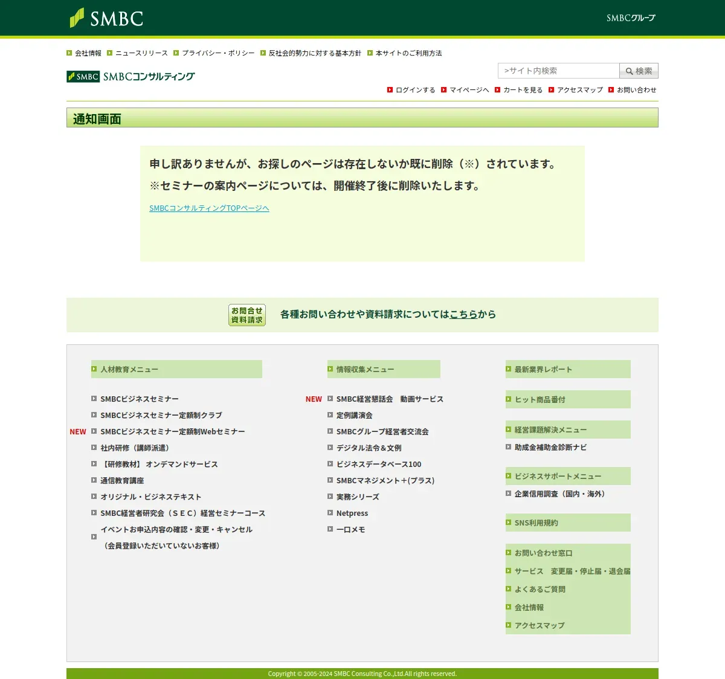Open 社内研修（講師派遣） link
The width and height of the screenshot is (725, 679).
click(137, 448)
